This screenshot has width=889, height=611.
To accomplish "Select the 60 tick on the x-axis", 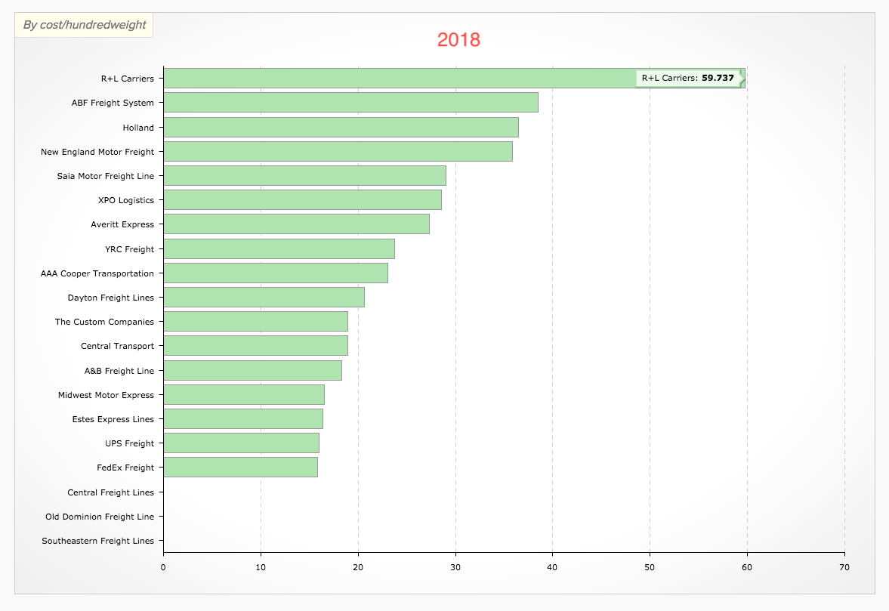I will [x=747, y=567].
